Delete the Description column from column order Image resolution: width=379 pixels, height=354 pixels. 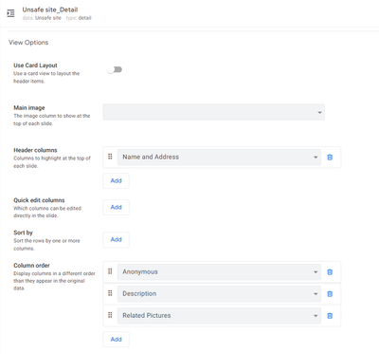tap(330, 294)
